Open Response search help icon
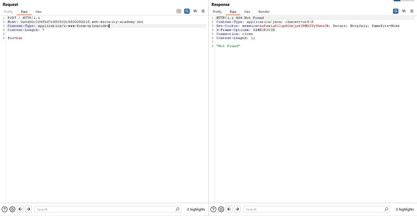 point(213,209)
